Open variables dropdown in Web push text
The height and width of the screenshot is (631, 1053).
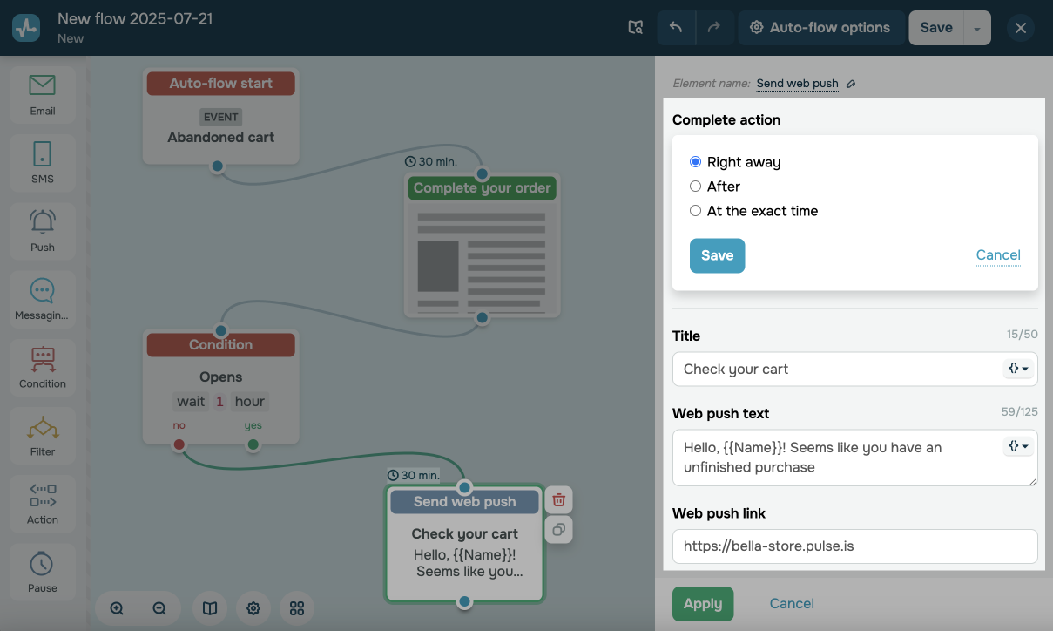(1018, 446)
